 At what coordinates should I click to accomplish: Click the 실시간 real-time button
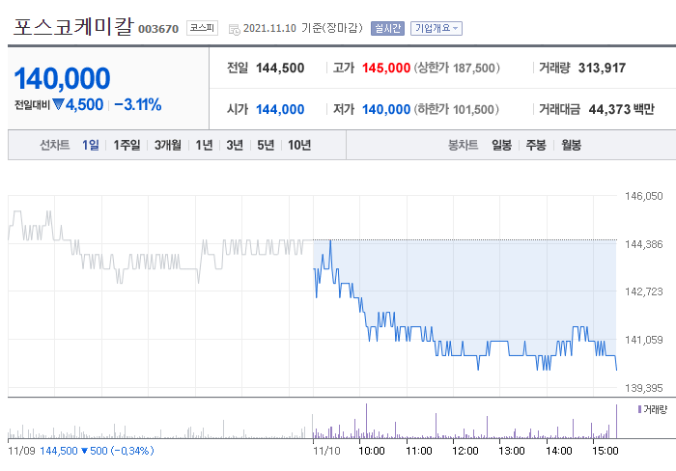tap(387, 28)
